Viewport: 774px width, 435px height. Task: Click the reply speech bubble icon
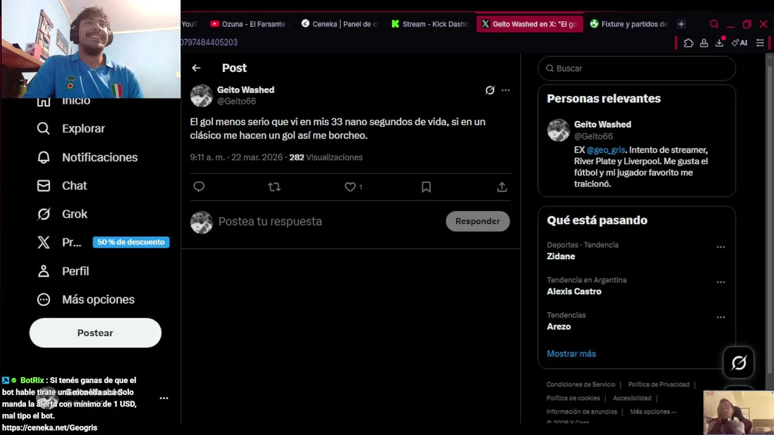pyautogui.click(x=199, y=187)
